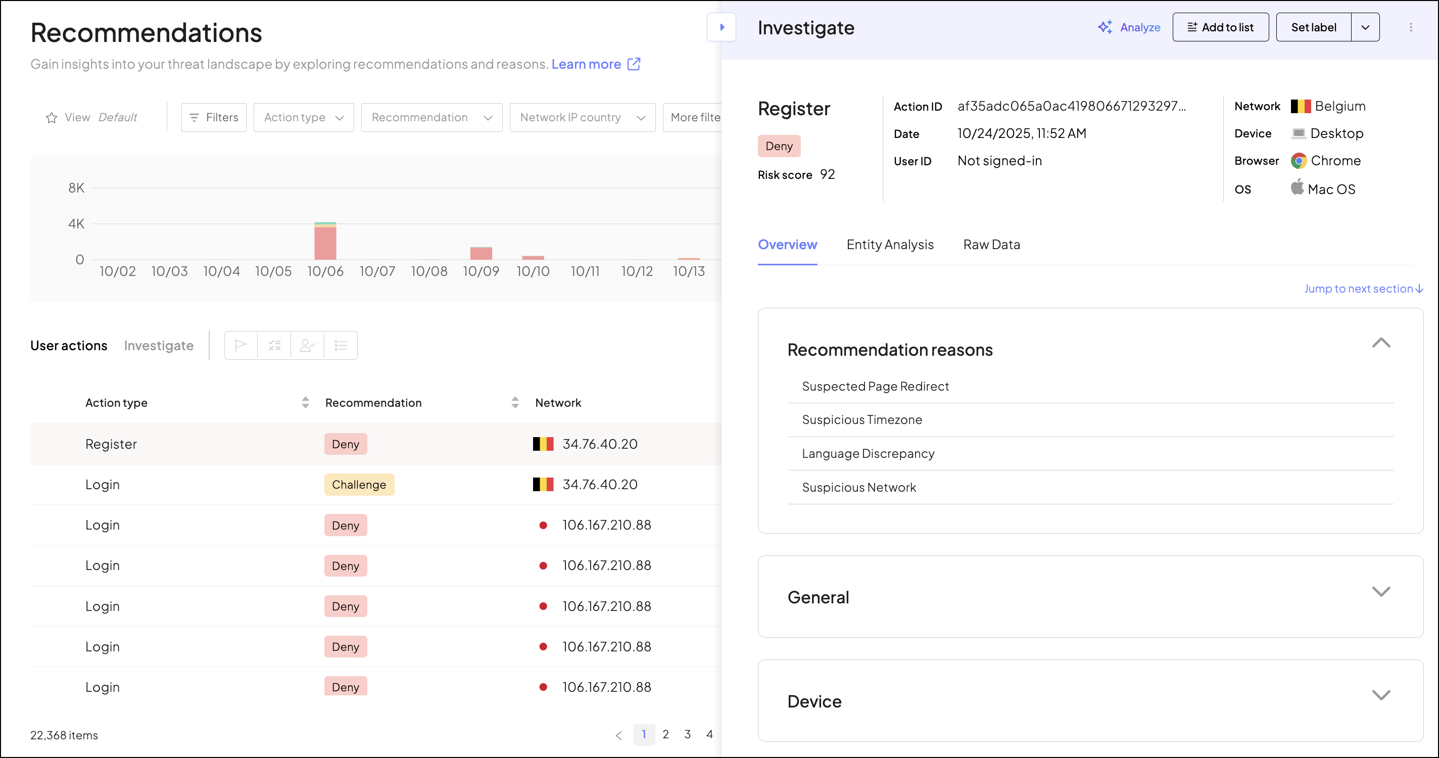Click the bulleted list icon in actions toolbar
The width and height of the screenshot is (1439, 758).
pos(341,345)
